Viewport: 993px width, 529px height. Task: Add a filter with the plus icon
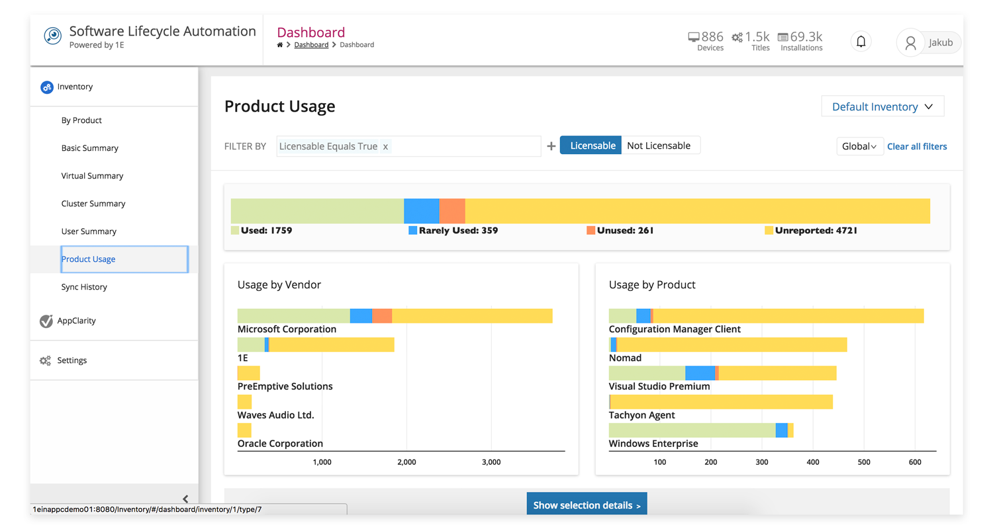(551, 146)
